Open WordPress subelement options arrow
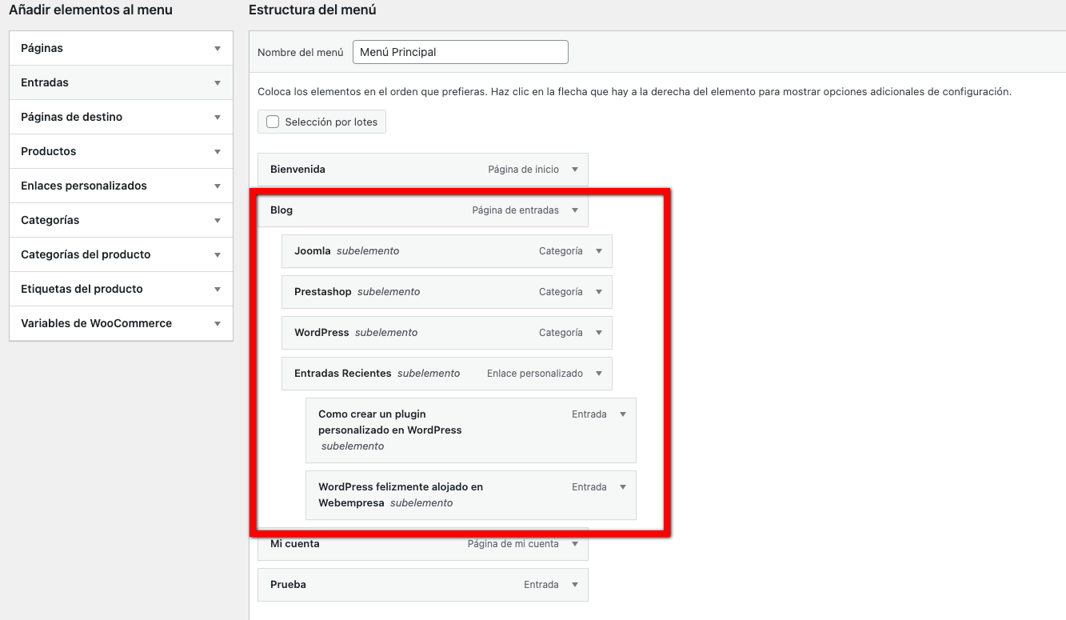Viewport: 1066px width, 620px height. pyautogui.click(x=599, y=333)
